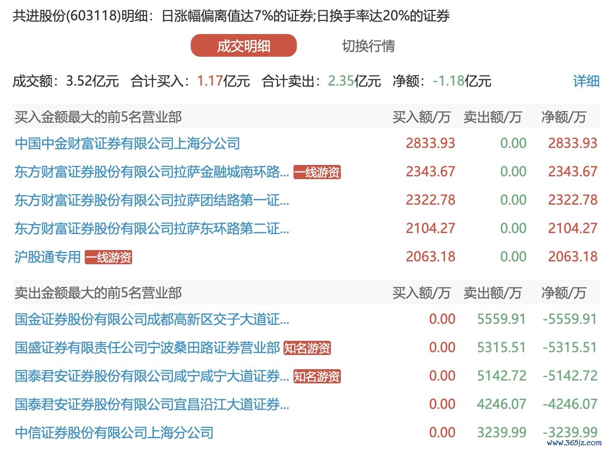Click 卖出额/万 column header in sell table
This screenshot has height=450, width=605.
492,293
